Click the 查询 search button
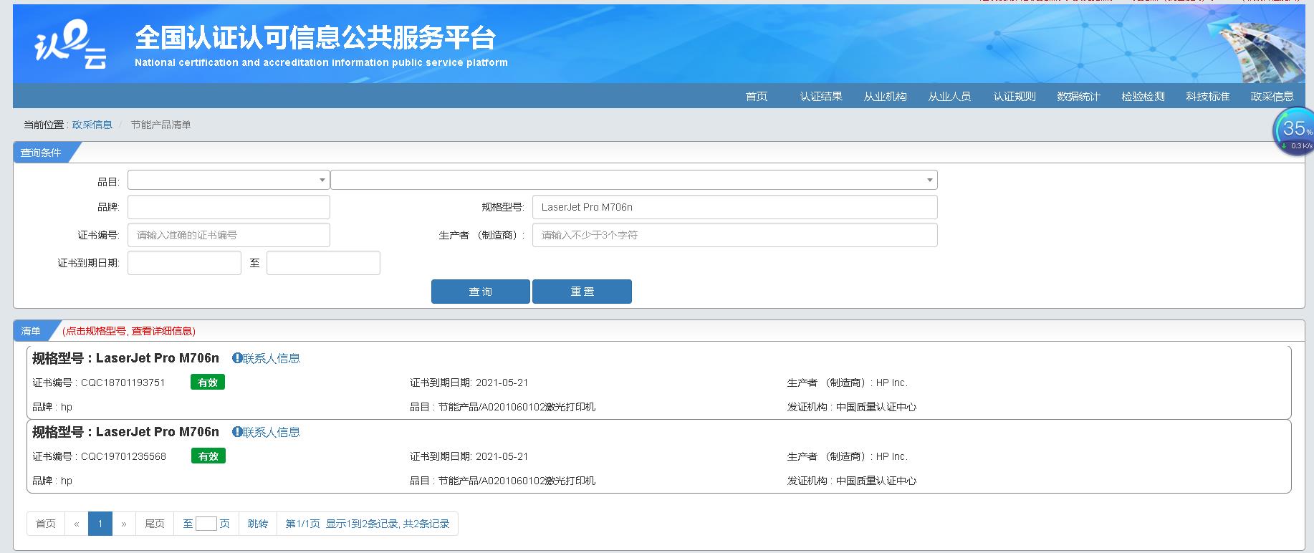This screenshot has height=553, width=1314. [481, 292]
